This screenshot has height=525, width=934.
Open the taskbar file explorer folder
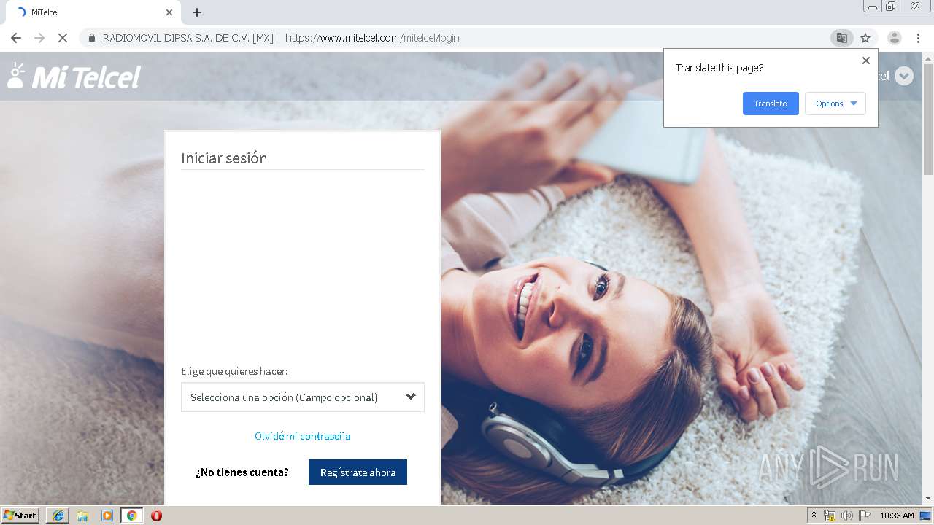[x=82, y=516]
